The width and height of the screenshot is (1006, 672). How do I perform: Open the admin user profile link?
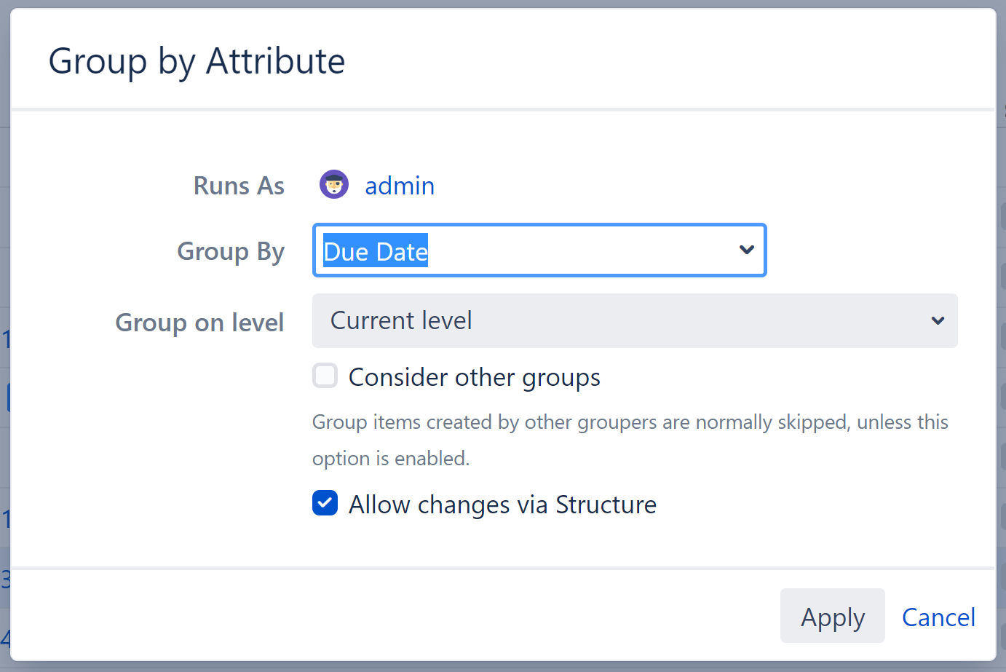[399, 186]
